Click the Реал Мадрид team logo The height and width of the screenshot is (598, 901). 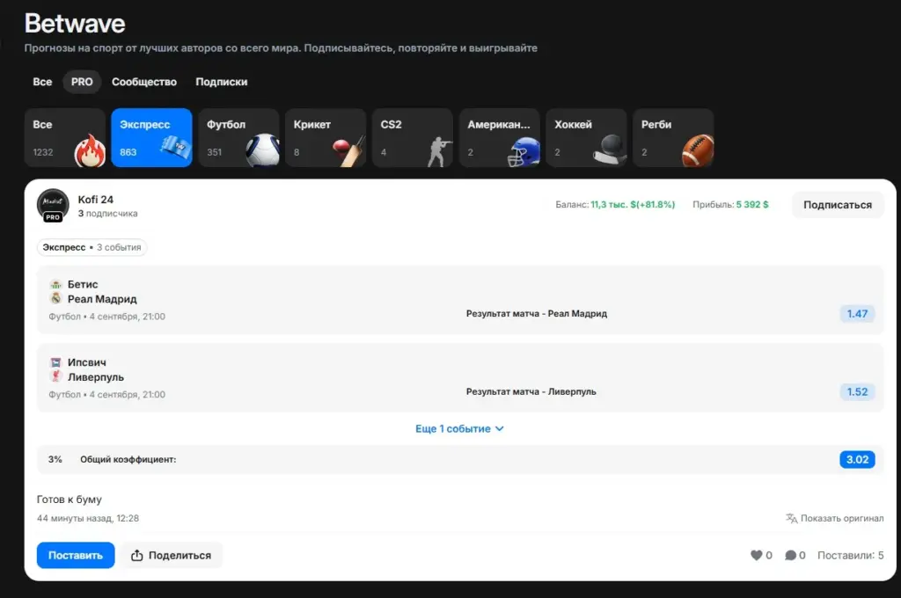click(55, 299)
